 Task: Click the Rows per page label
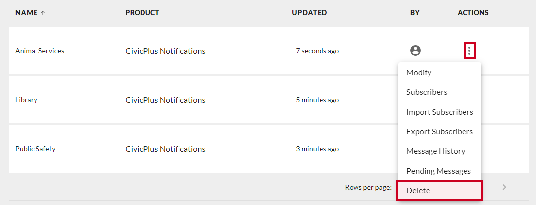[368, 187]
